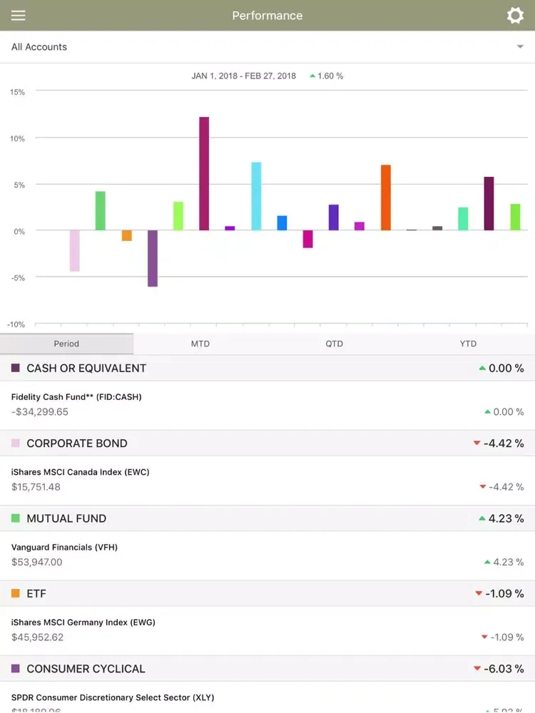Open settings via the gear icon
Screen dimensions: 535x713
[x=515, y=16]
